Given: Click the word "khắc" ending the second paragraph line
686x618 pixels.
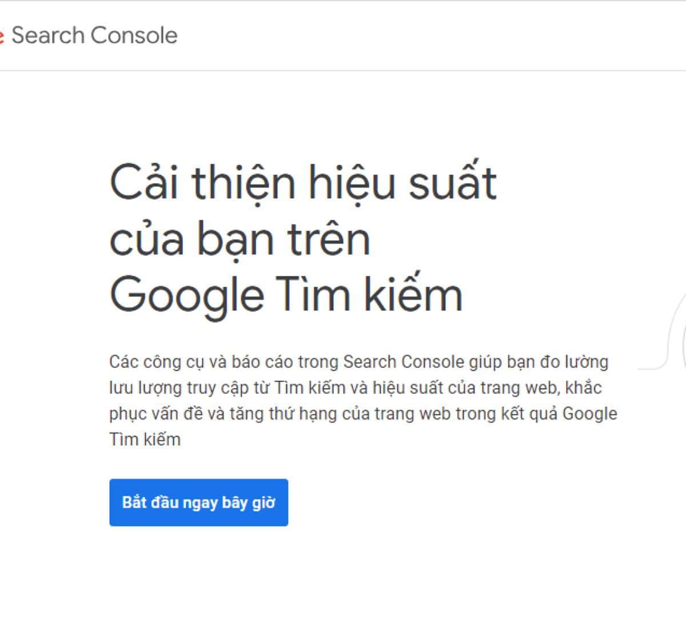Looking at the screenshot, I should (583, 388).
